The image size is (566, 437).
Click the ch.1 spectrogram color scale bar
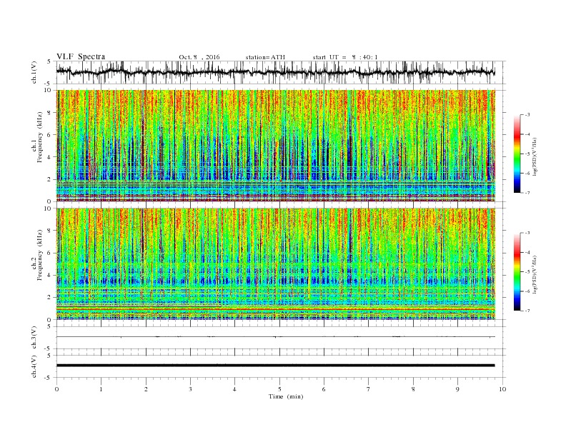pos(517,154)
